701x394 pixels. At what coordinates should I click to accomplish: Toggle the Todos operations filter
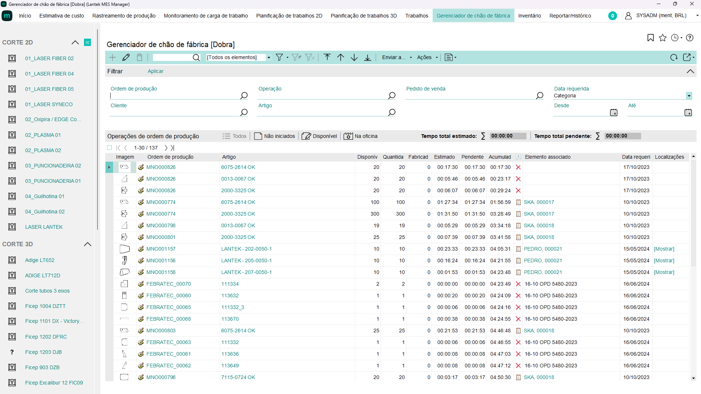point(234,136)
